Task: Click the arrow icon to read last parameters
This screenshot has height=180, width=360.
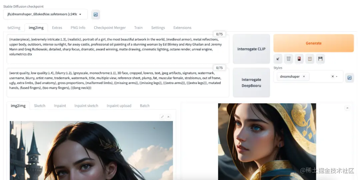Action: [x=278, y=59]
